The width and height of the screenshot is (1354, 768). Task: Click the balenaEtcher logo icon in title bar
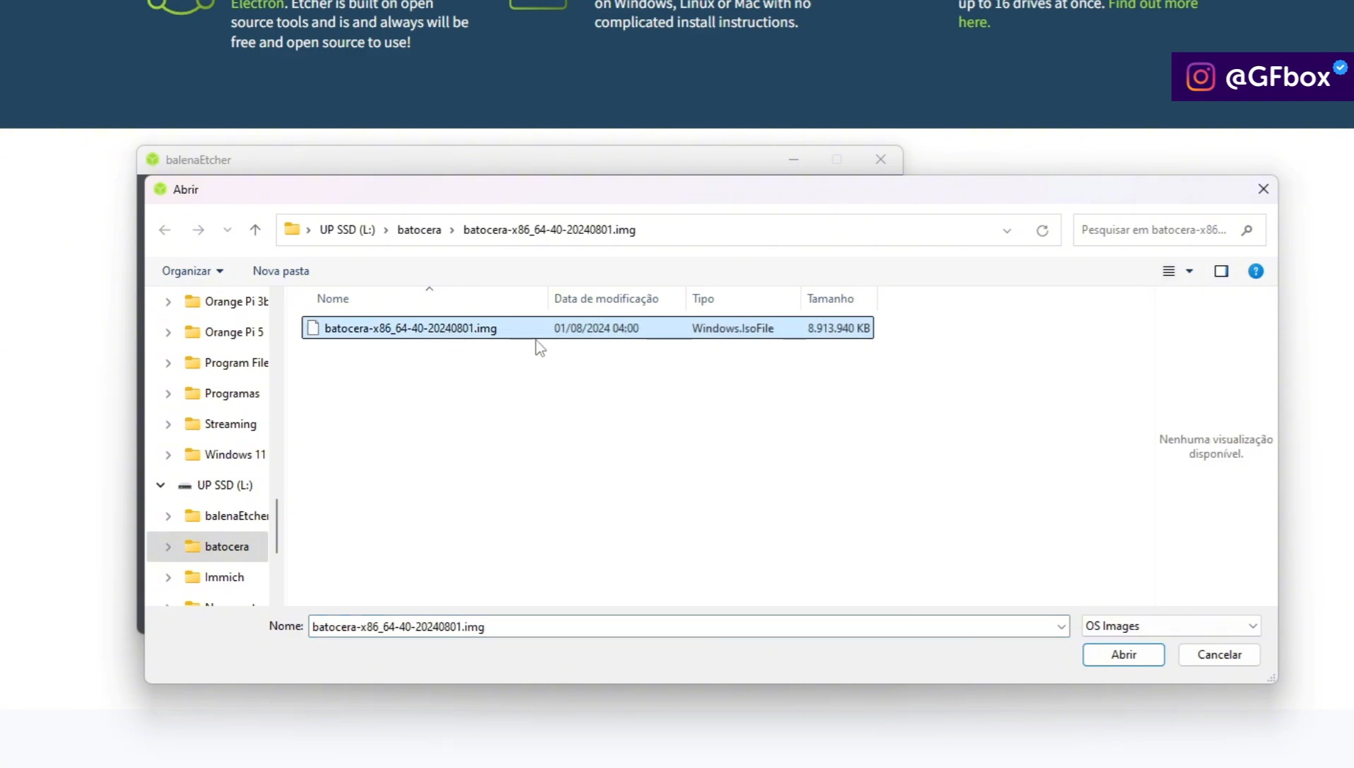[x=152, y=159]
